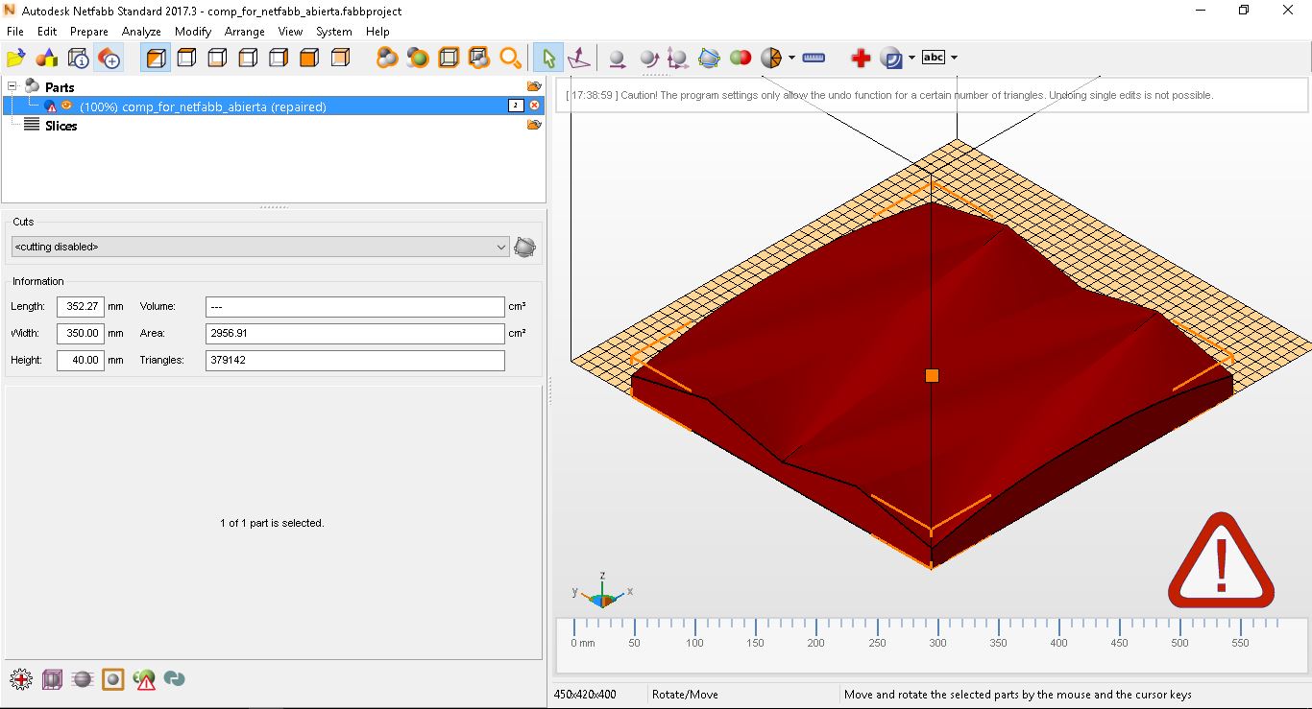Open the System menu
Screen dimensions: 1312x709
pyautogui.click(x=334, y=32)
